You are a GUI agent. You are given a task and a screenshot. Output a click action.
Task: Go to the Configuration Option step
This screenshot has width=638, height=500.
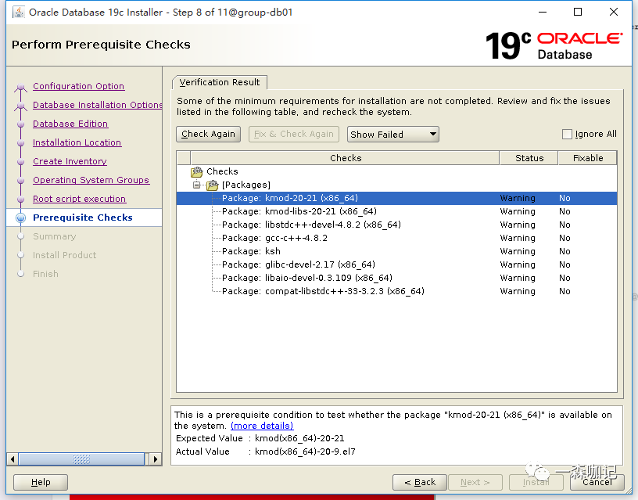[x=78, y=86]
